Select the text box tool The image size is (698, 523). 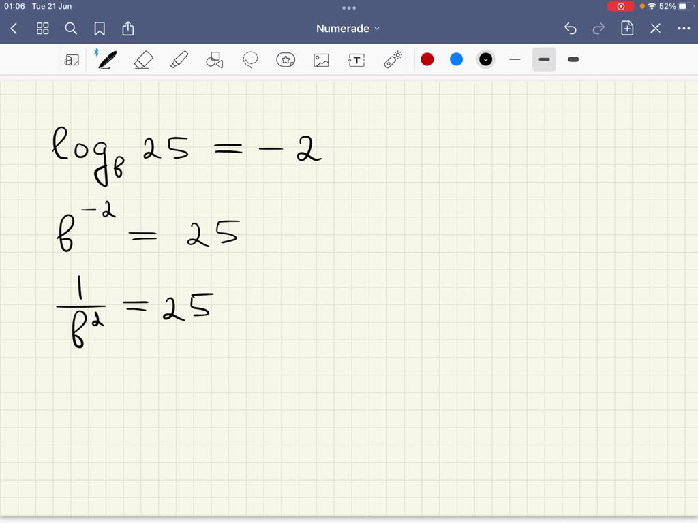(357, 60)
